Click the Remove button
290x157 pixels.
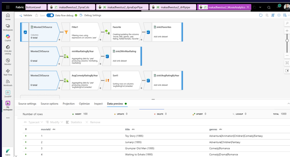(93, 122)
